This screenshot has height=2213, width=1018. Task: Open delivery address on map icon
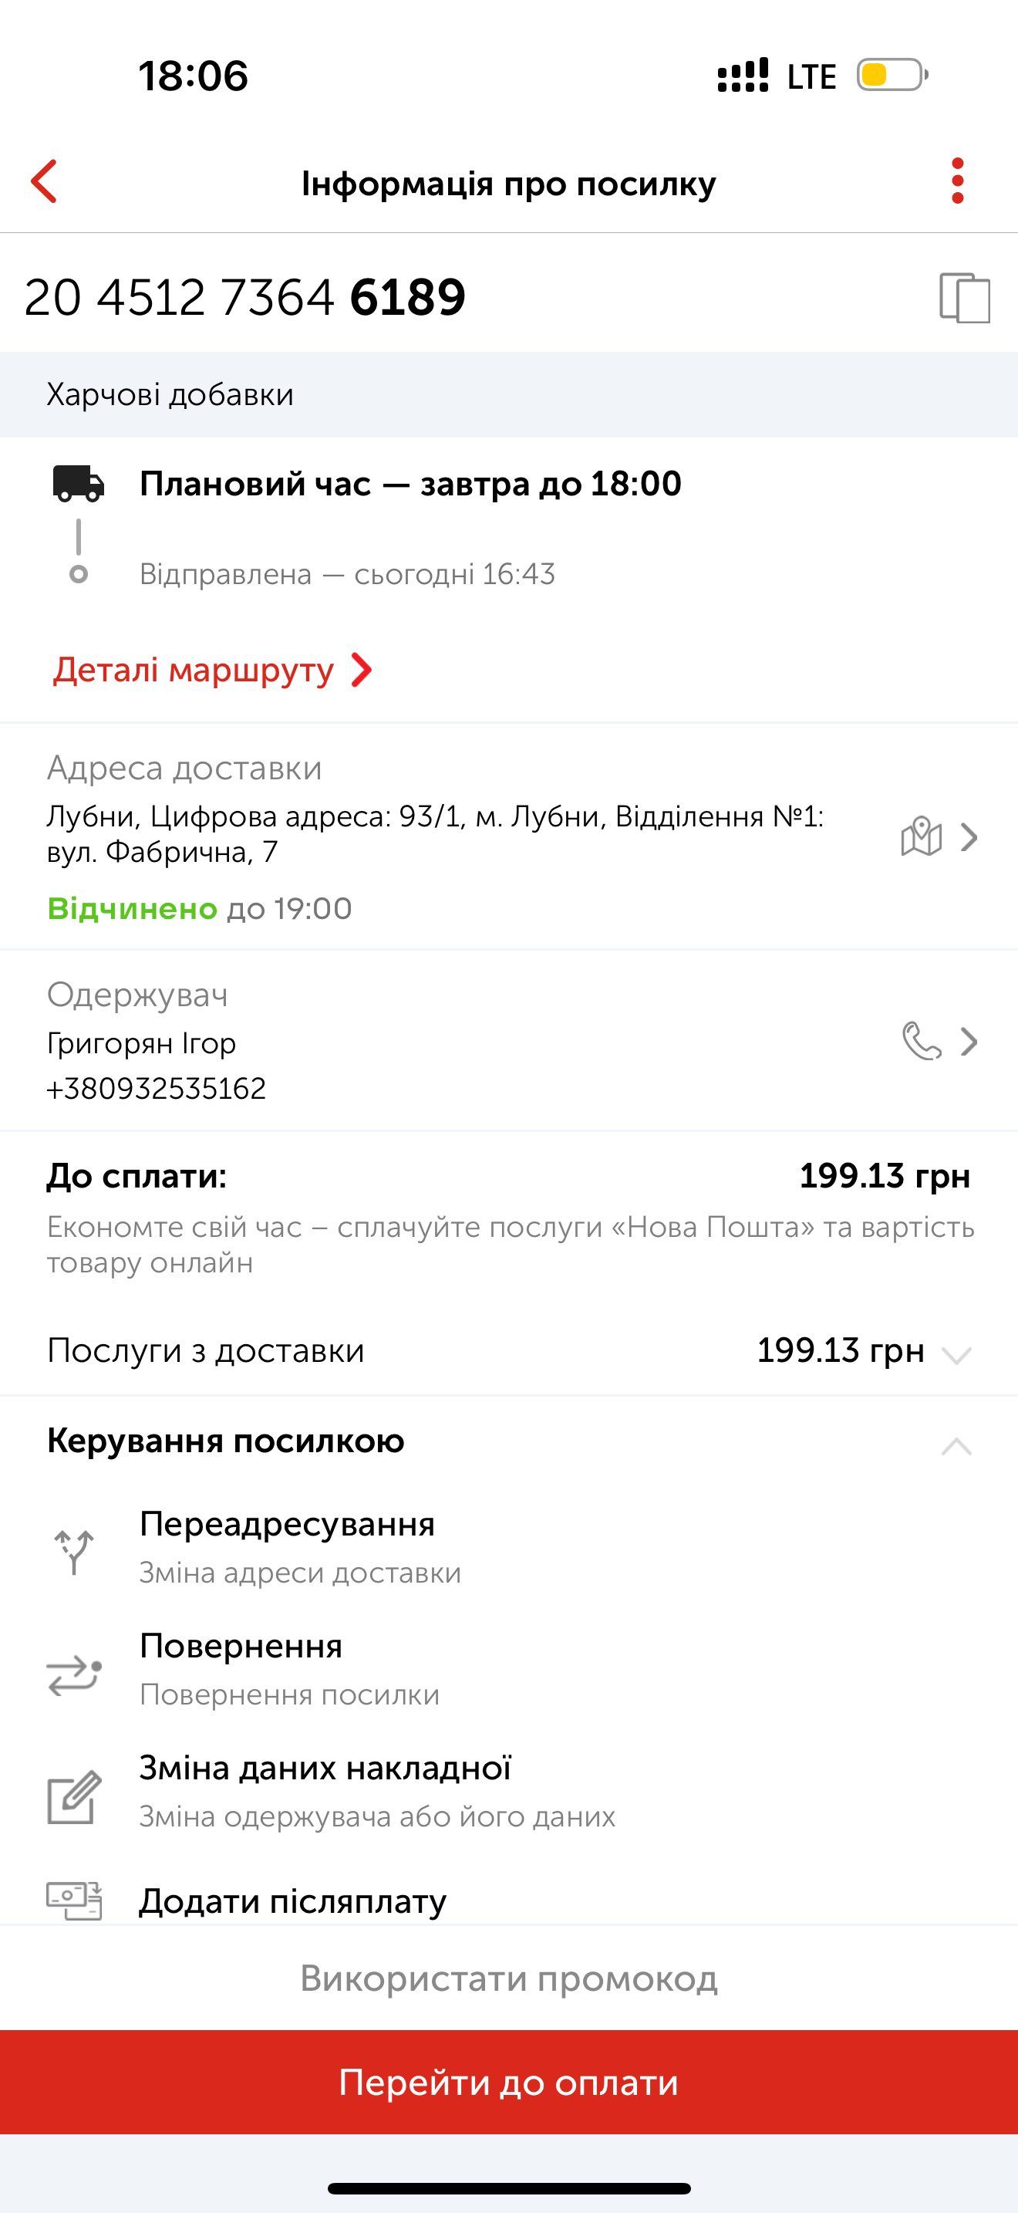coord(921,836)
